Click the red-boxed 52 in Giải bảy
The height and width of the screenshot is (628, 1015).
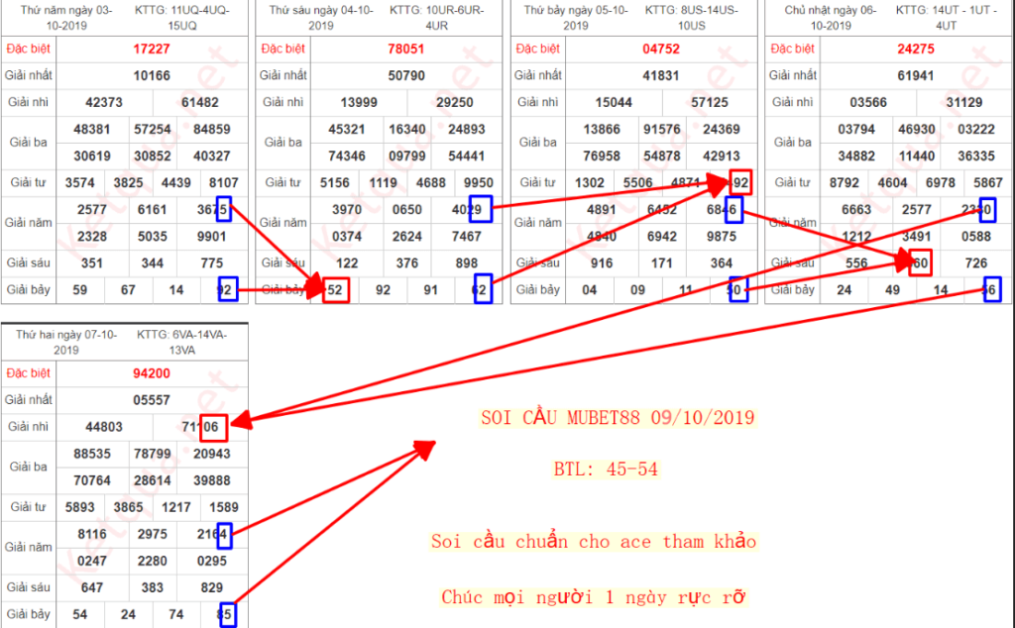(335, 290)
